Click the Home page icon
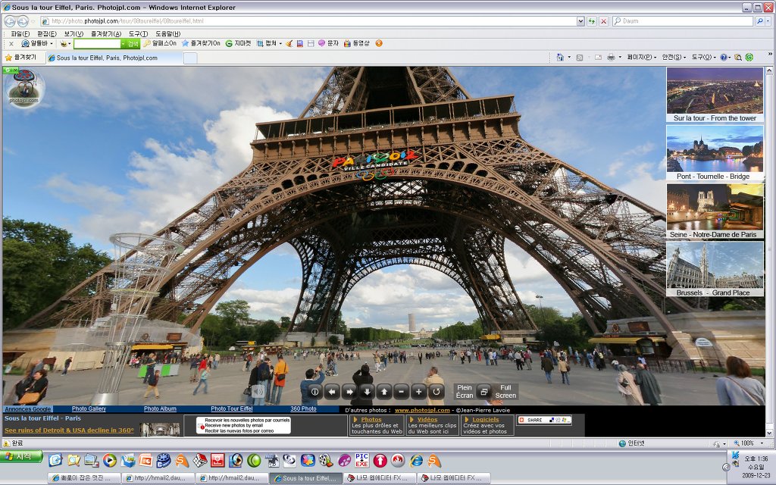Viewport: 776px width, 485px height. (x=560, y=58)
